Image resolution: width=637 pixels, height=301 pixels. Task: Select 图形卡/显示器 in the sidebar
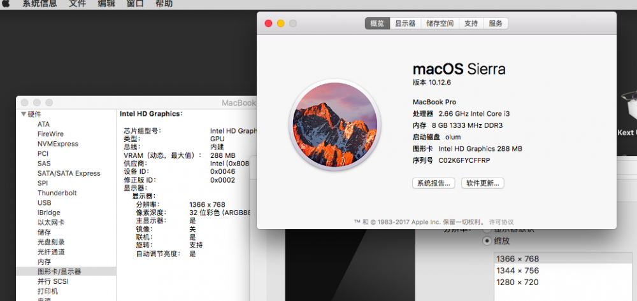click(x=66, y=271)
